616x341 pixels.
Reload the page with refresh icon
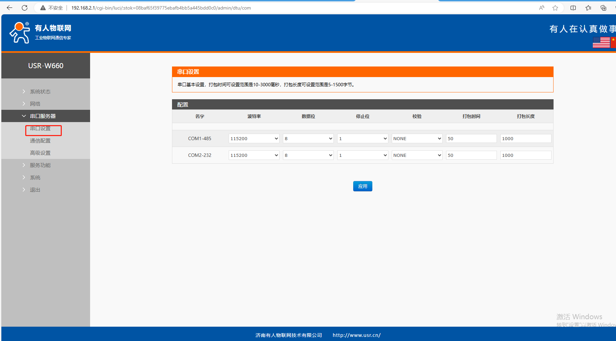tap(25, 8)
